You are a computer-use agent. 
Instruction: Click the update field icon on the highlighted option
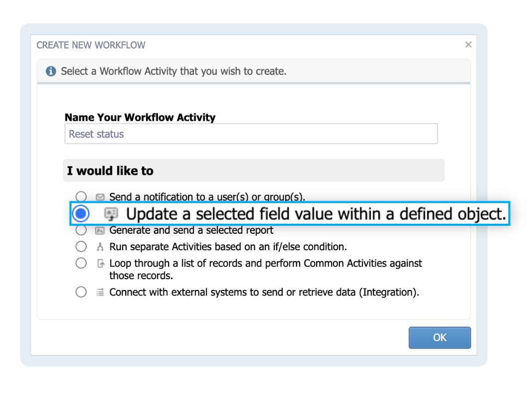[x=111, y=213]
